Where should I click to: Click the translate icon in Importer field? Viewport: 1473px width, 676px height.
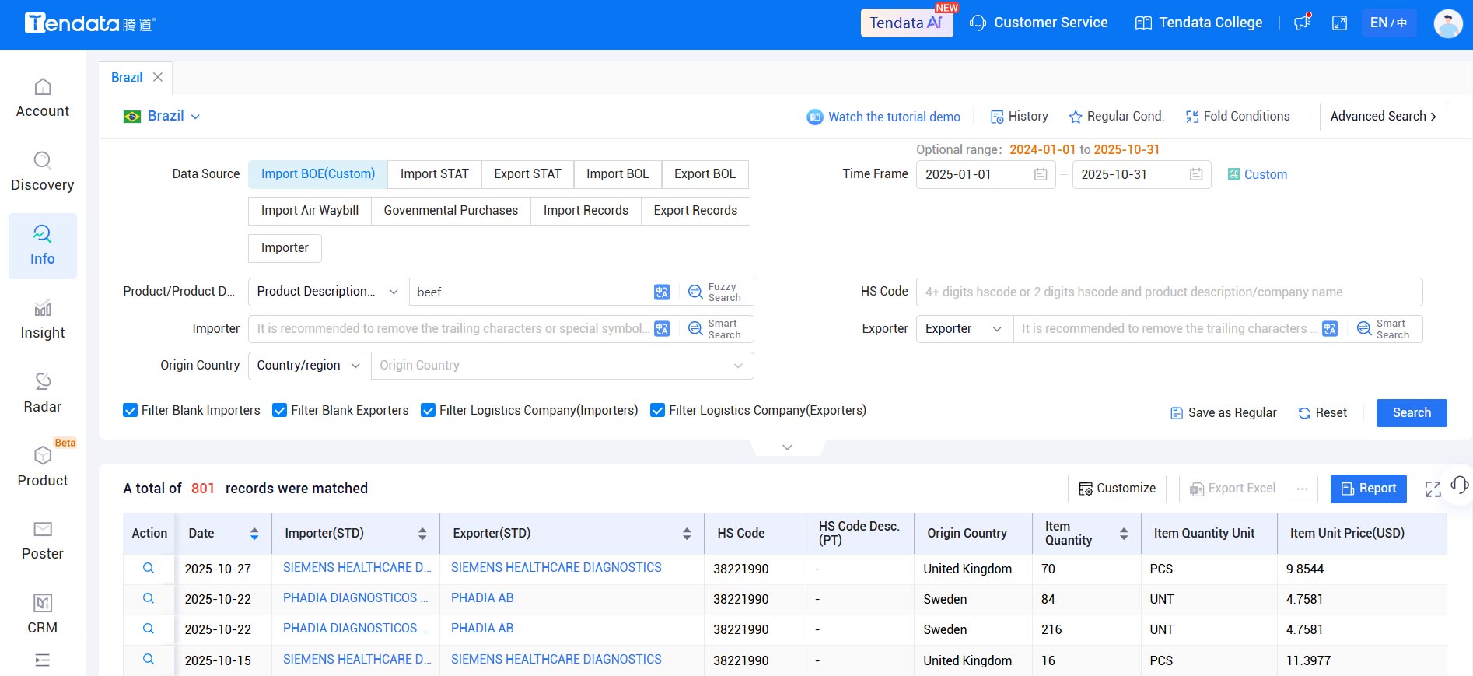coord(662,328)
